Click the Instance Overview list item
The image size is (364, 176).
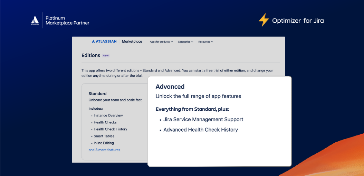point(108,115)
